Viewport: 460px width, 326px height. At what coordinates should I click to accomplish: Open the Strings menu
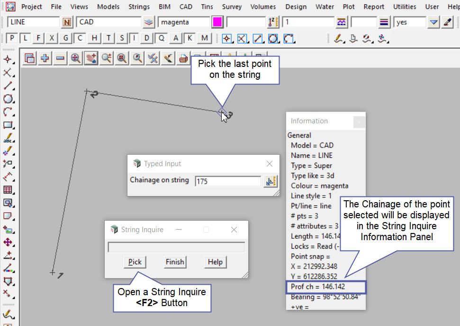click(139, 7)
